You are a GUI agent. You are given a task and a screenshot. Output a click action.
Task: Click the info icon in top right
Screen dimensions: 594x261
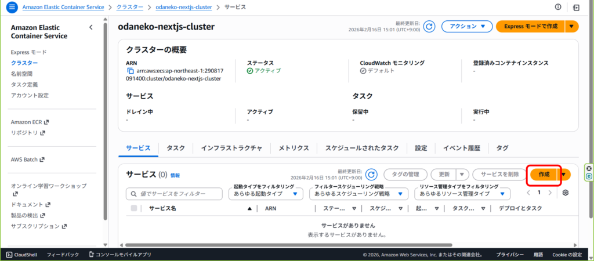coord(558,7)
